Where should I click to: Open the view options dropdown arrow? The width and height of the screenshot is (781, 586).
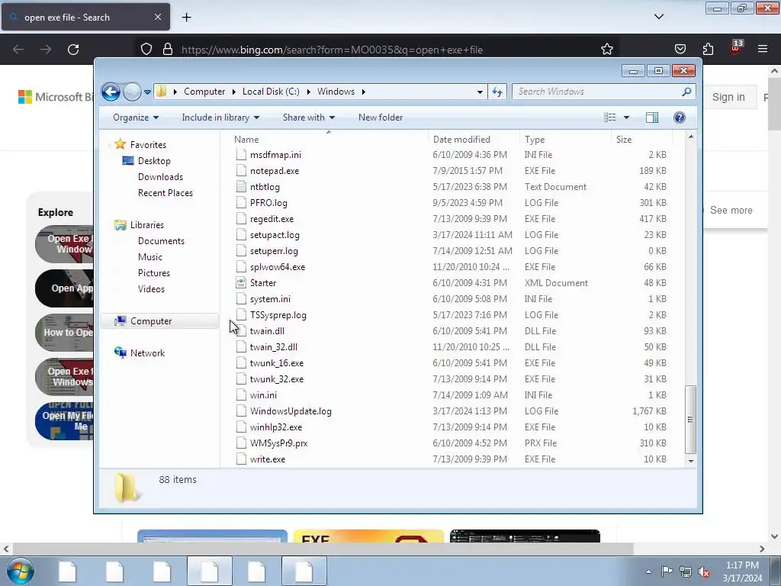tap(627, 118)
